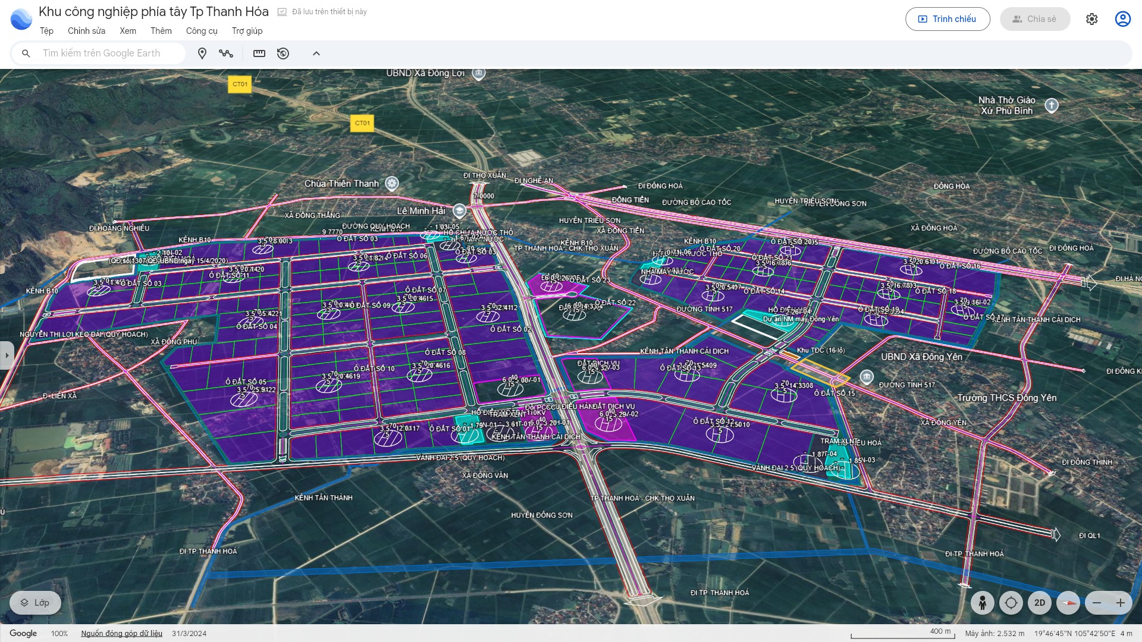Open the Google account profile icon

pyautogui.click(x=1122, y=19)
